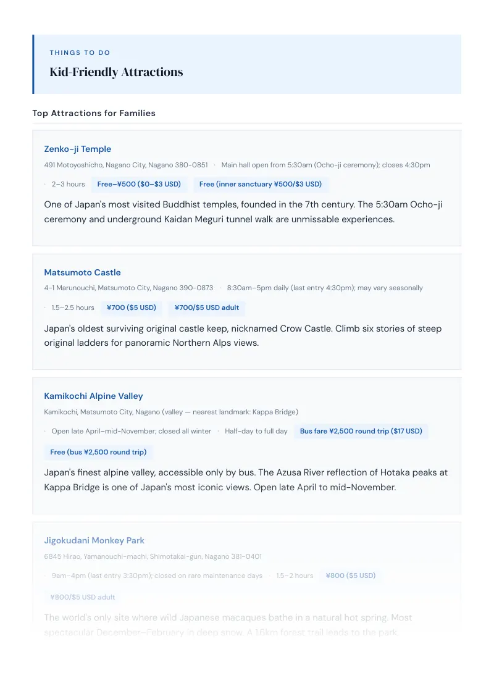The width and height of the screenshot is (494, 699).
Task: Open the Kamikochi Alpine Valley title link
Action: pyautogui.click(x=94, y=396)
